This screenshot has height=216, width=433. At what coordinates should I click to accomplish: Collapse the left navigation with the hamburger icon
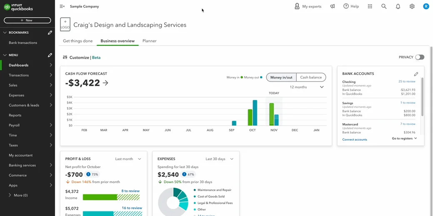[62, 7]
